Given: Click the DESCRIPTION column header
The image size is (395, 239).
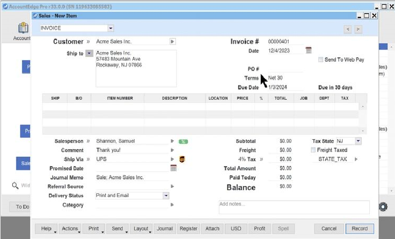Looking at the screenshot, I should (175, 98).
